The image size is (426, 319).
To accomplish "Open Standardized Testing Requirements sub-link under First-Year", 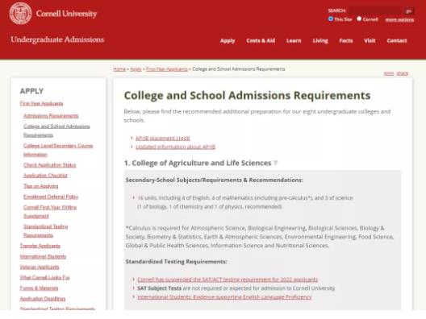I will coord(46,231).
